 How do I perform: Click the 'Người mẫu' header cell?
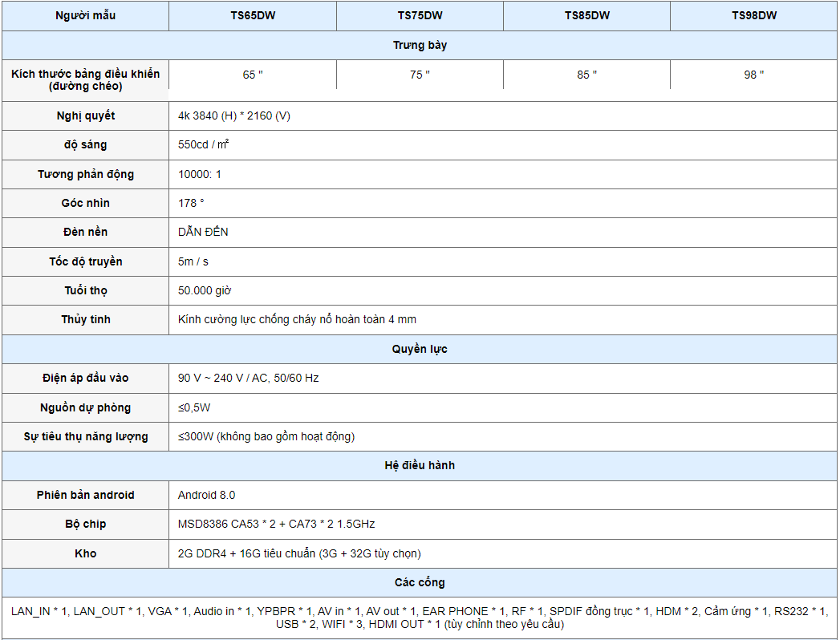[86, 15]
